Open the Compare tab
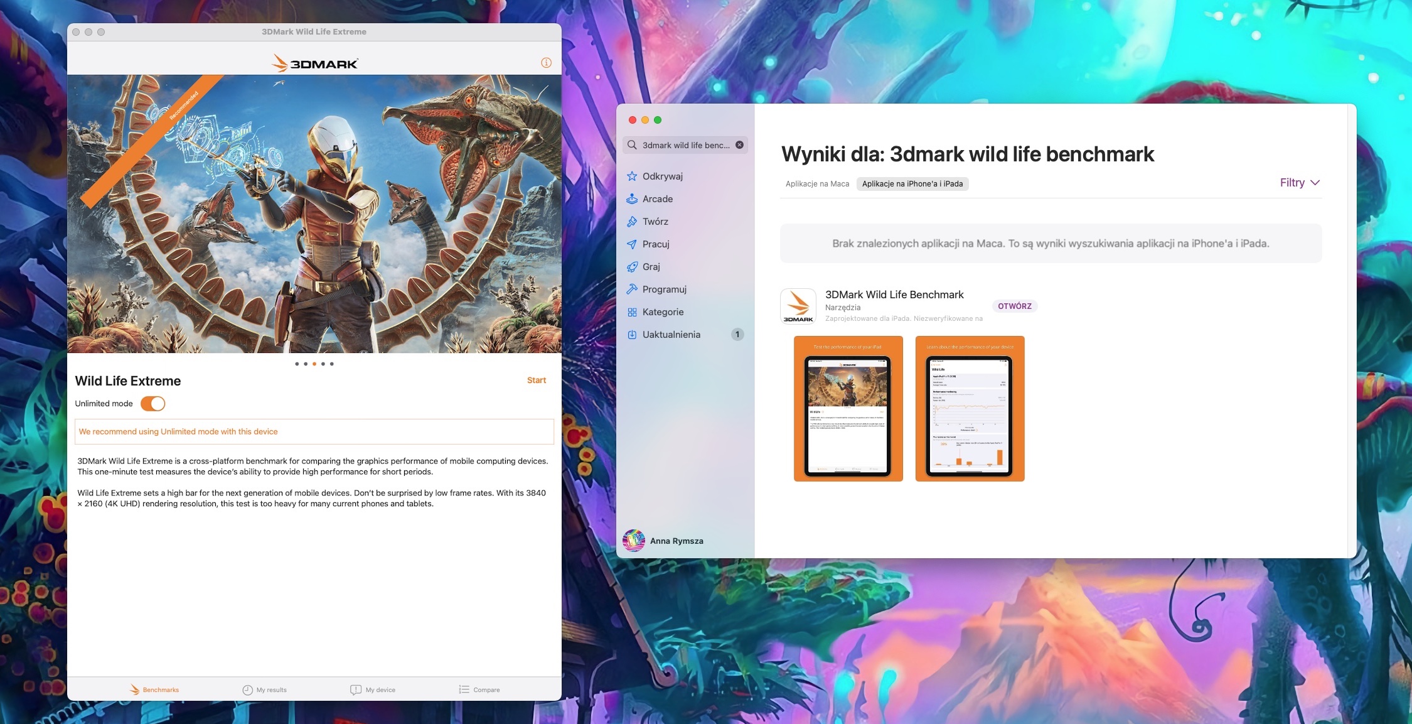The image size is (1412, 724). 479,689
